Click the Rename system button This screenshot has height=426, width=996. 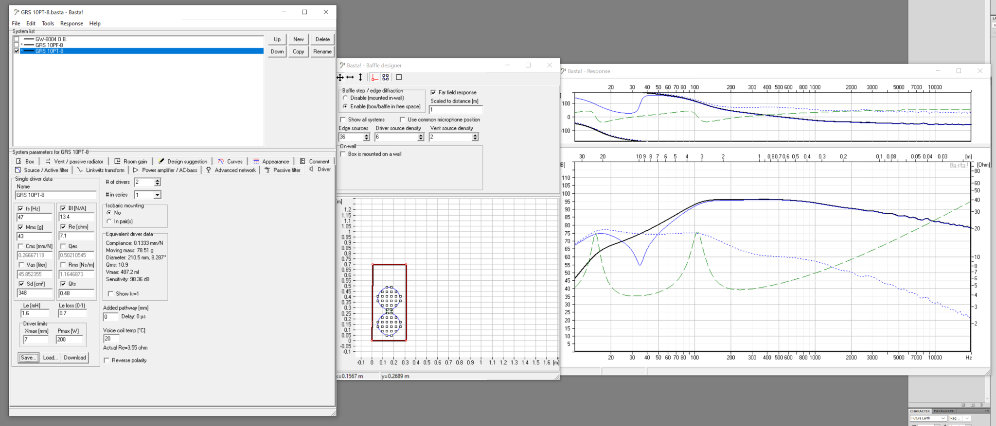point(322,51)
